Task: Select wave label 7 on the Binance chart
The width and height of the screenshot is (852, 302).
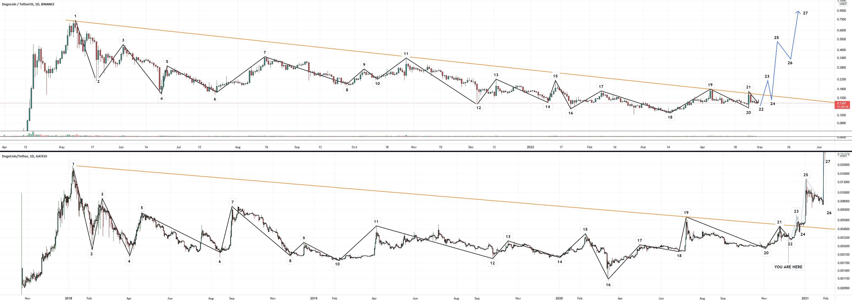Action: tap(264, 53)
